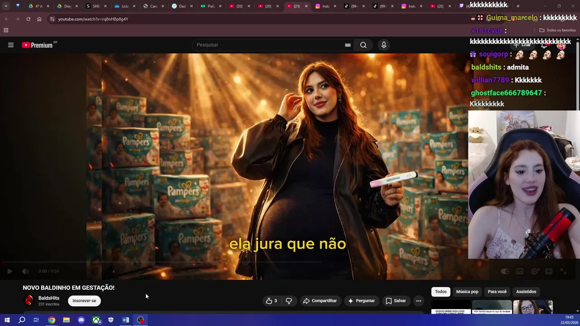Switch to the Drag Google Drive tab
The width and height of the screenshot is (580, 326).
pos(68,6)
